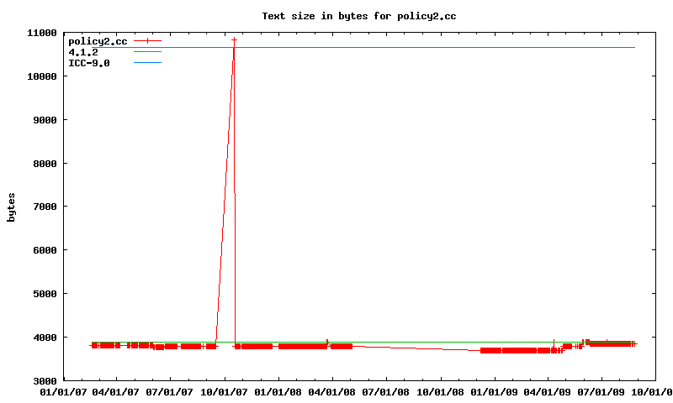673x403 pixels.
Task: Click the 07/01/08 x-axis date label
Action: [x=385, y=391]
